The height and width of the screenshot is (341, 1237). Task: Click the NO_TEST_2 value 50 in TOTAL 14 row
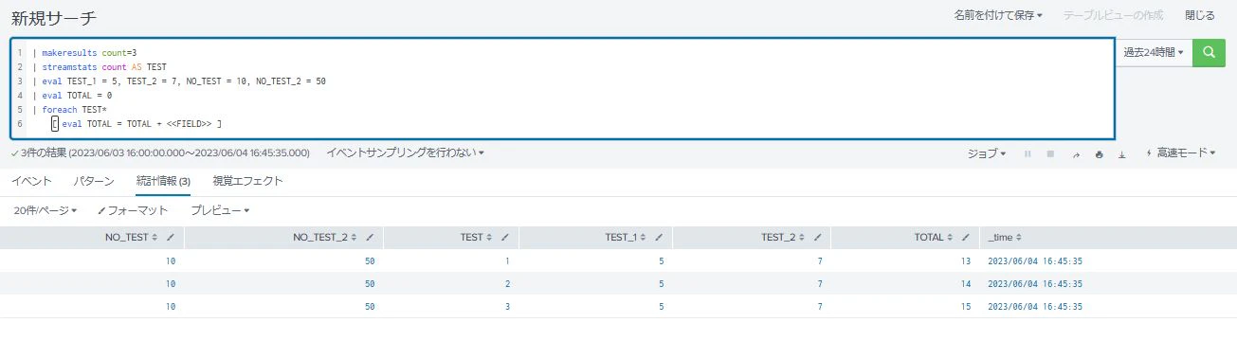[x=370, y=283]
